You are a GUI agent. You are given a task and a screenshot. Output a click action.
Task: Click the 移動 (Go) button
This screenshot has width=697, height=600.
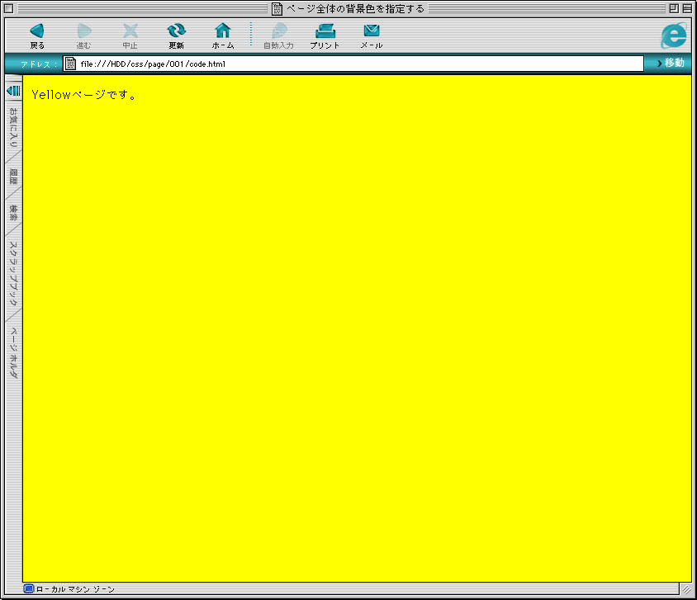[671, 64]
